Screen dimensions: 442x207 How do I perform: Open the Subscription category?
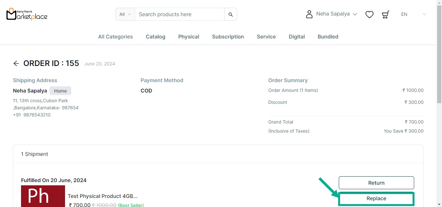pyautogui.click(x=228, y=37)
